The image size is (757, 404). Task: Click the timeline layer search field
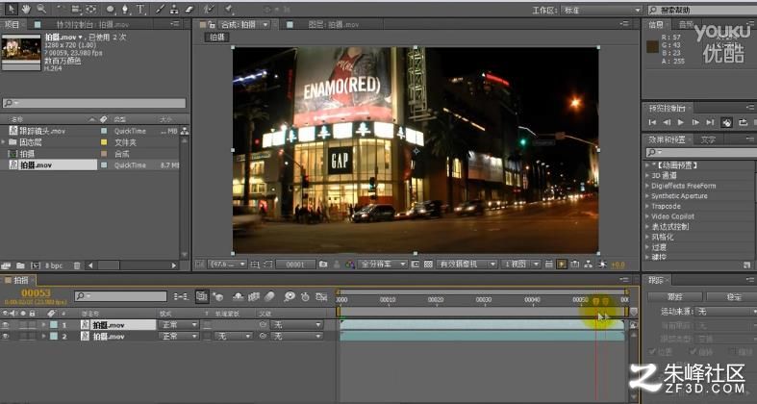[x=120, y=296]
